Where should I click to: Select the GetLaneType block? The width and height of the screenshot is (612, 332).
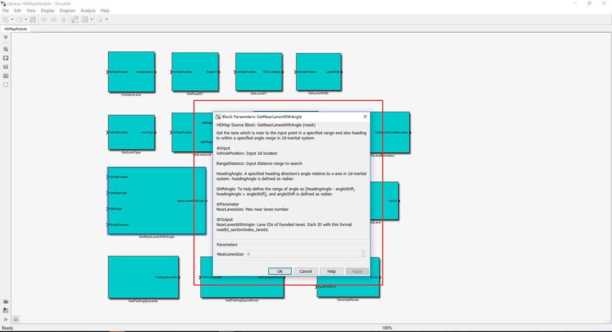click(131, 132)
